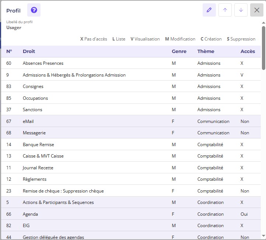
Task: Click the Messagerie access value Non
Action: tap(245, 133)
